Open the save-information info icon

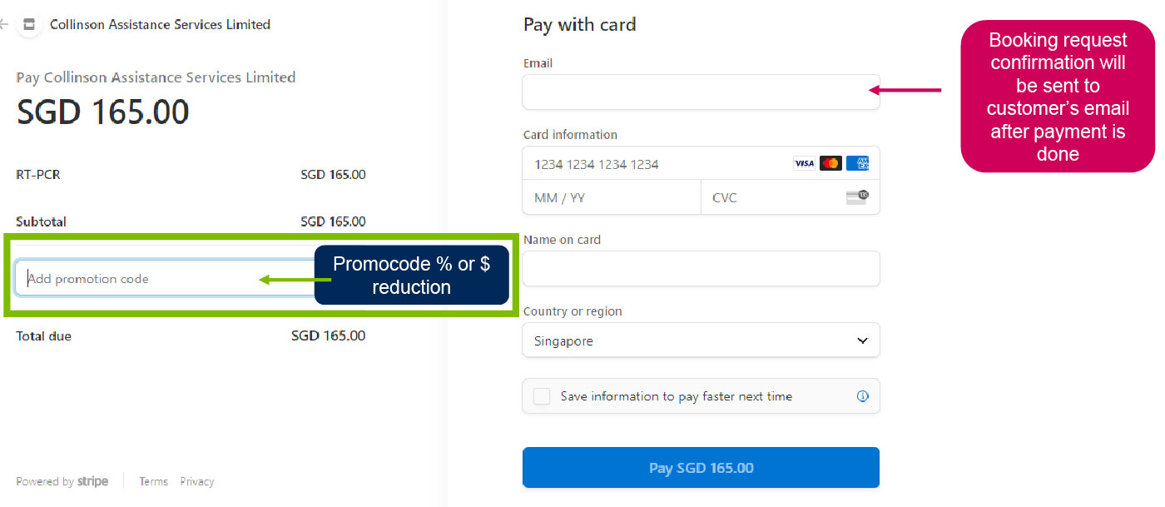(863, 396)
